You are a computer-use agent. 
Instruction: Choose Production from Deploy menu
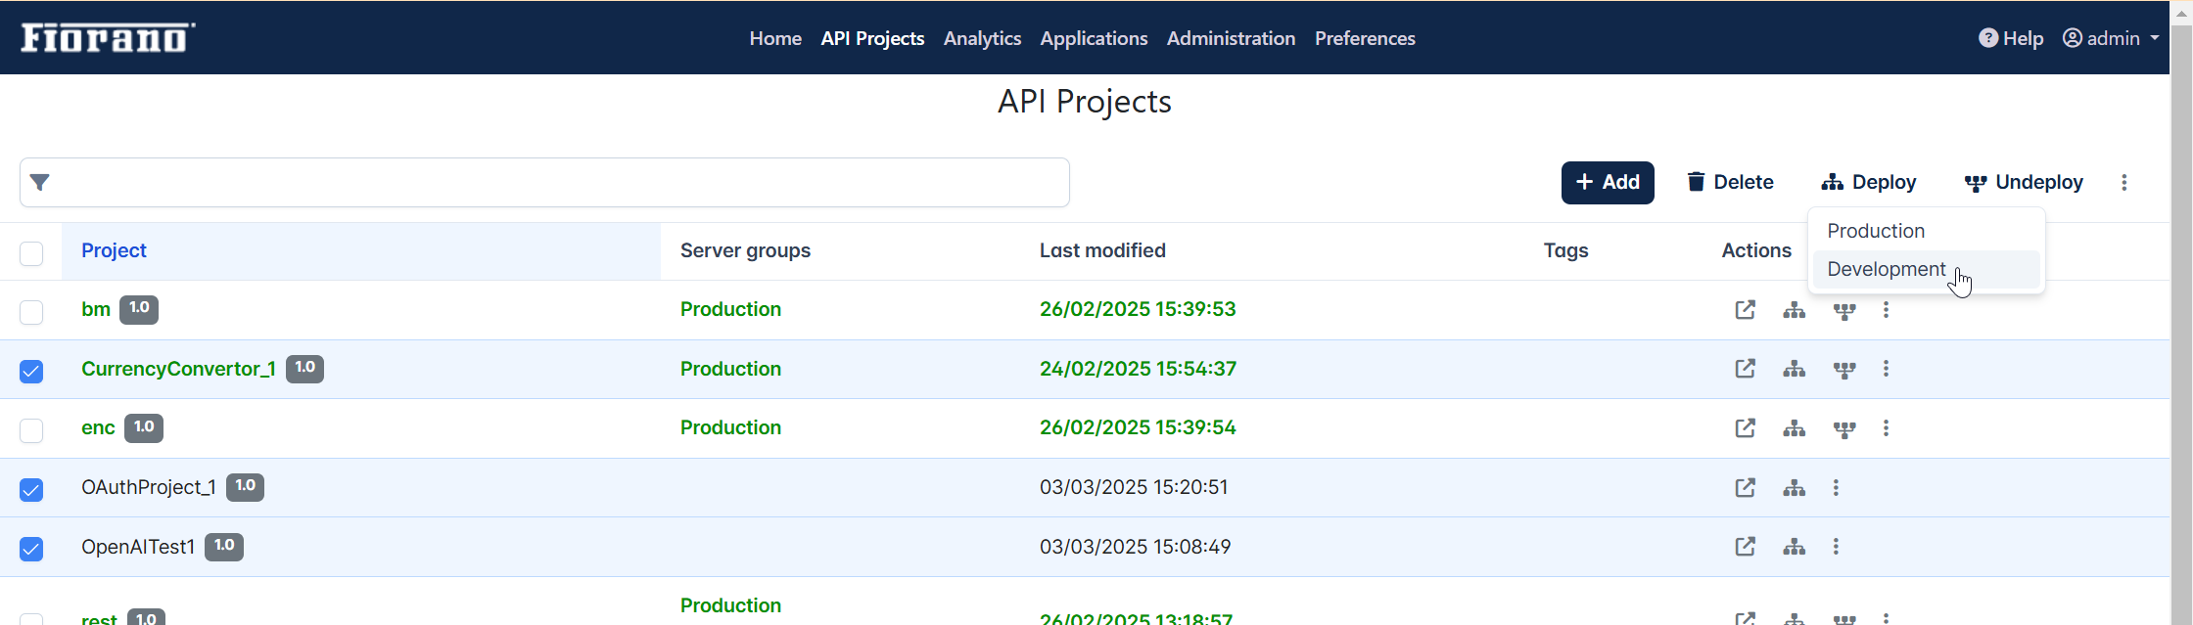1926,231
